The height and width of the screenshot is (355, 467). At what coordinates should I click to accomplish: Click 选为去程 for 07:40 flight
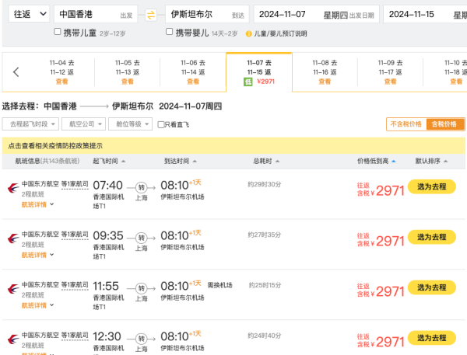click(x=431, y=186)
